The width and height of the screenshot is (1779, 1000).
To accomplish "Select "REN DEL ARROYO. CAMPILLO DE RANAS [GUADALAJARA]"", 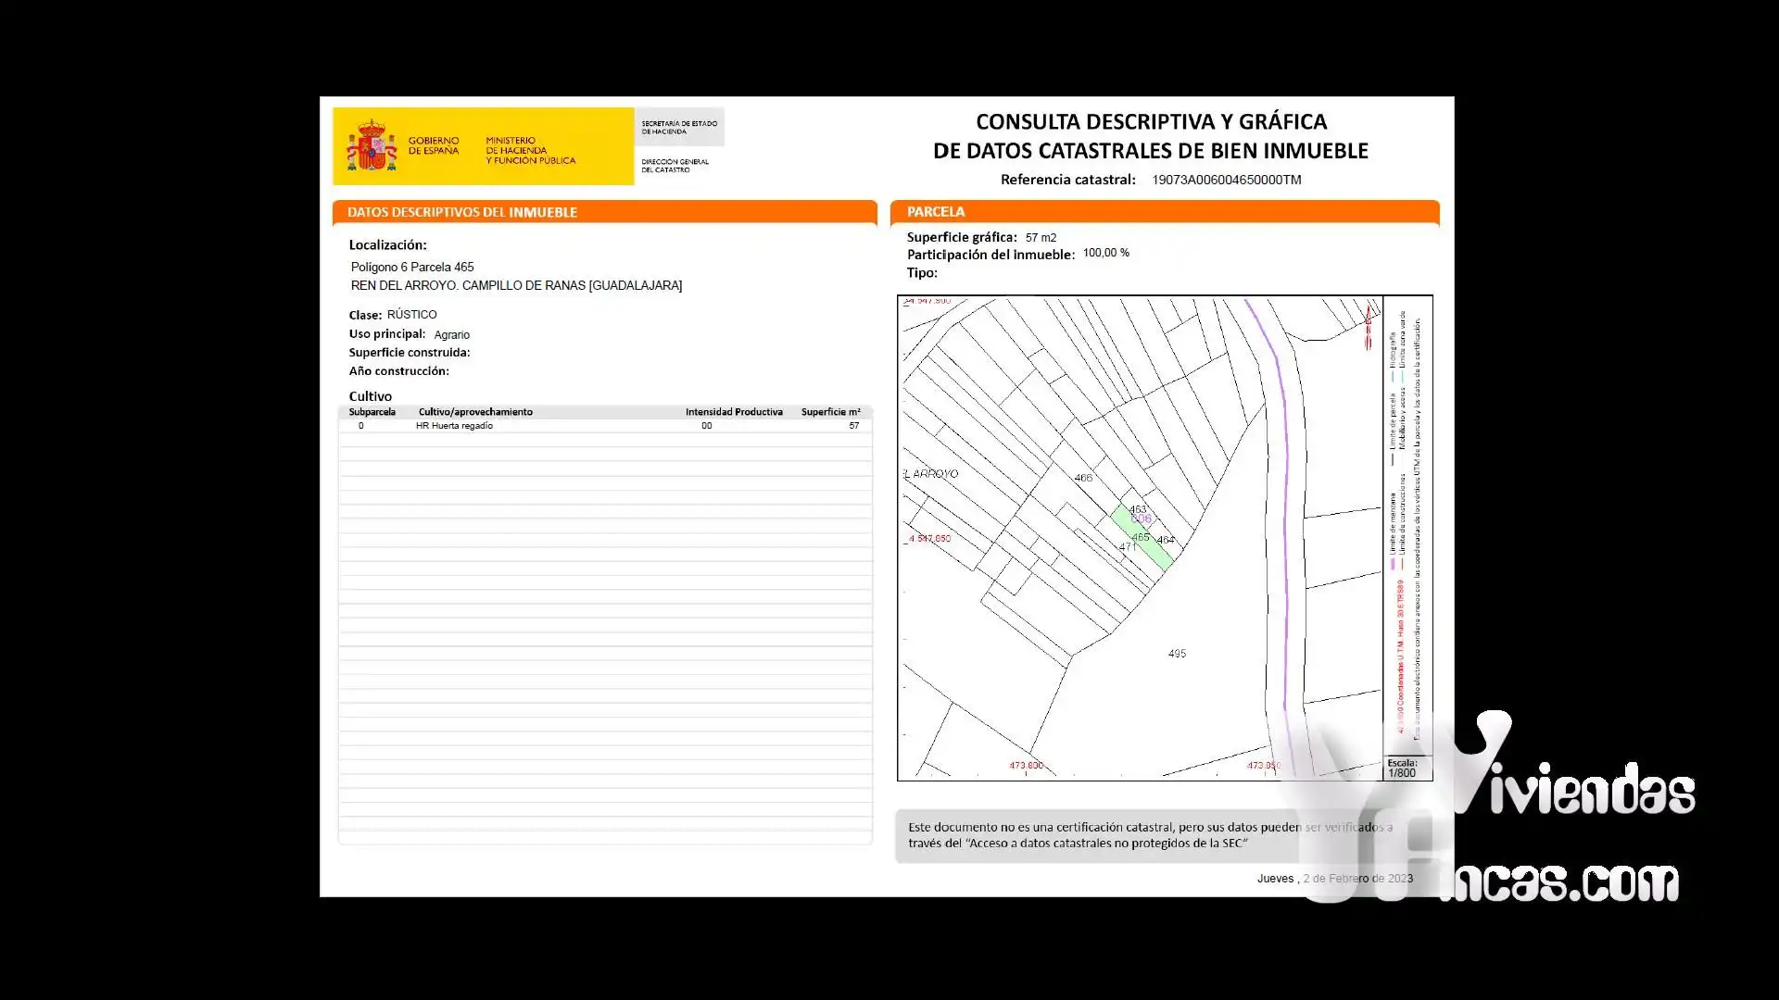I will (516, 285).
